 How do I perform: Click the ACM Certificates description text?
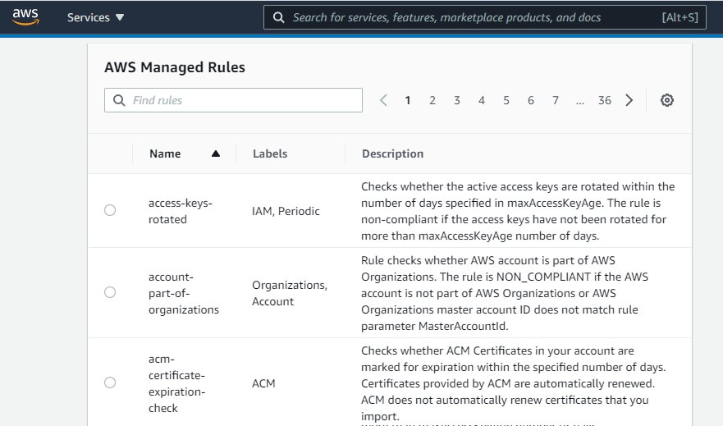(x=513, y=383)
